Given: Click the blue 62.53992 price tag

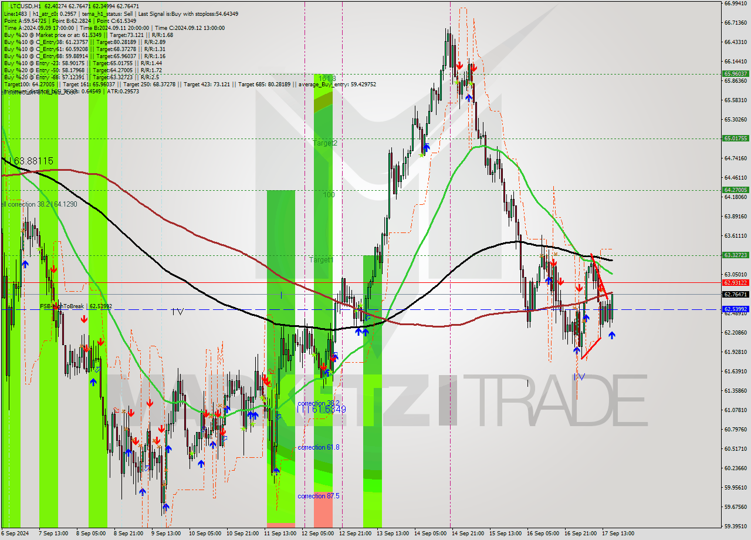Looking at the screenshot, I should (736, 309).
